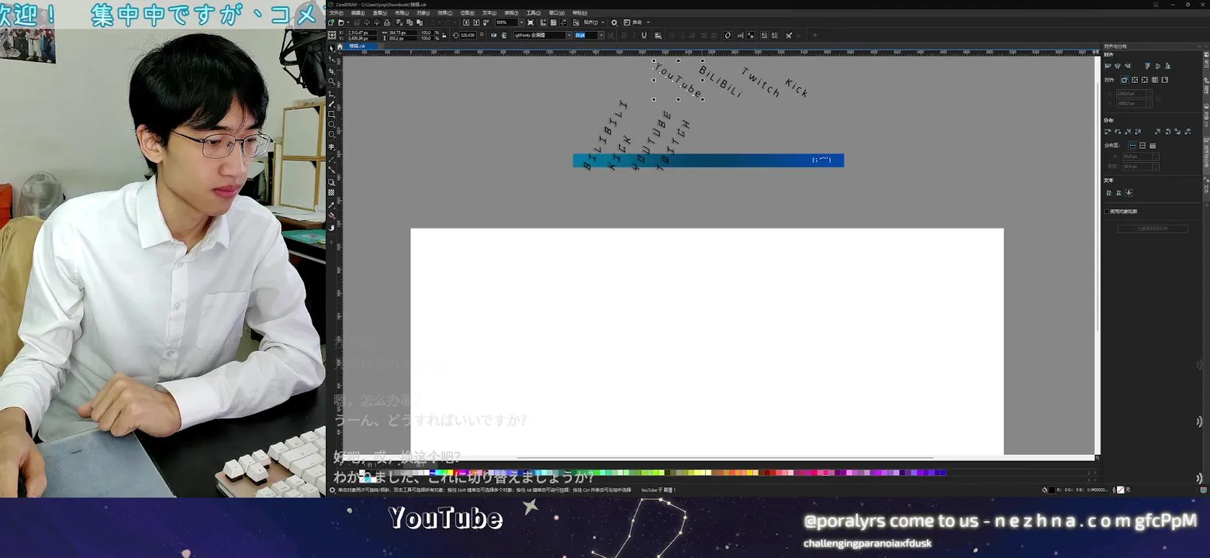Screen dimensions: 1210x558
Task: Click Align top icon in Align docker
Action: (x=1148, y=66)
